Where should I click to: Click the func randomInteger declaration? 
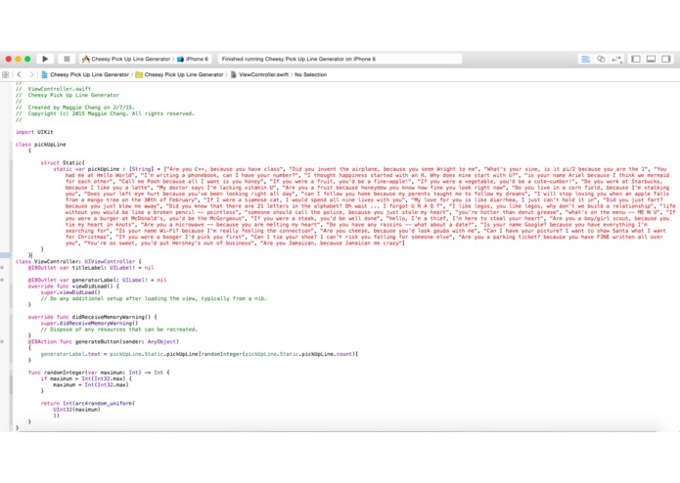click(99, 373)
